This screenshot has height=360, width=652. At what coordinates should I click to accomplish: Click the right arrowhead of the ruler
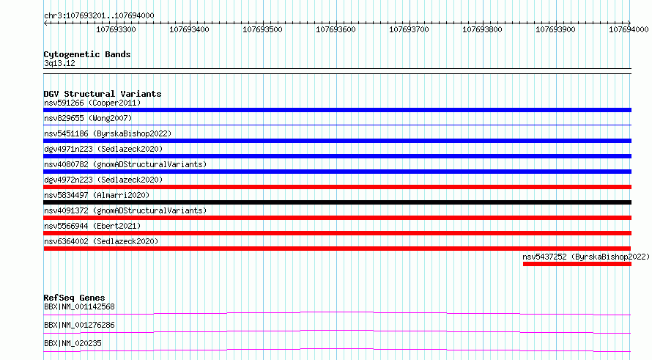[629, 23]
